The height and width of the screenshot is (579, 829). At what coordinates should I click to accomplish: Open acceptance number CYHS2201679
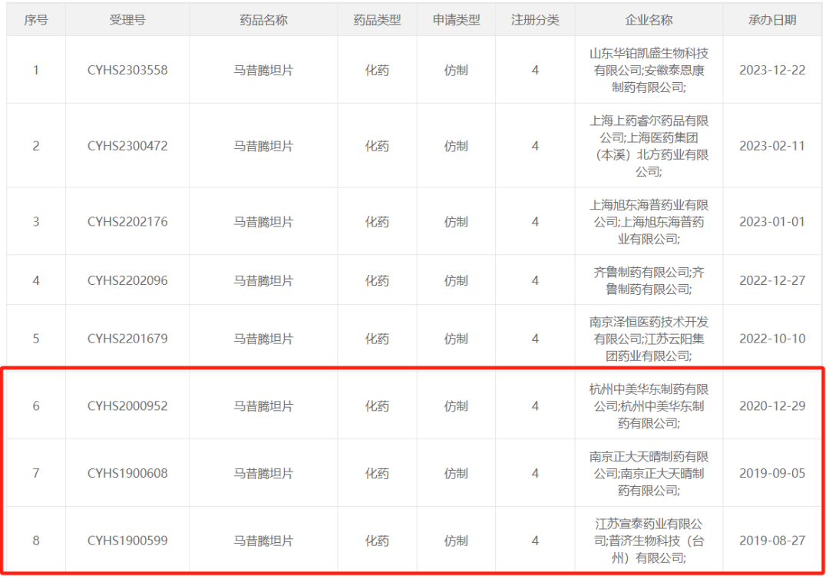127,339
